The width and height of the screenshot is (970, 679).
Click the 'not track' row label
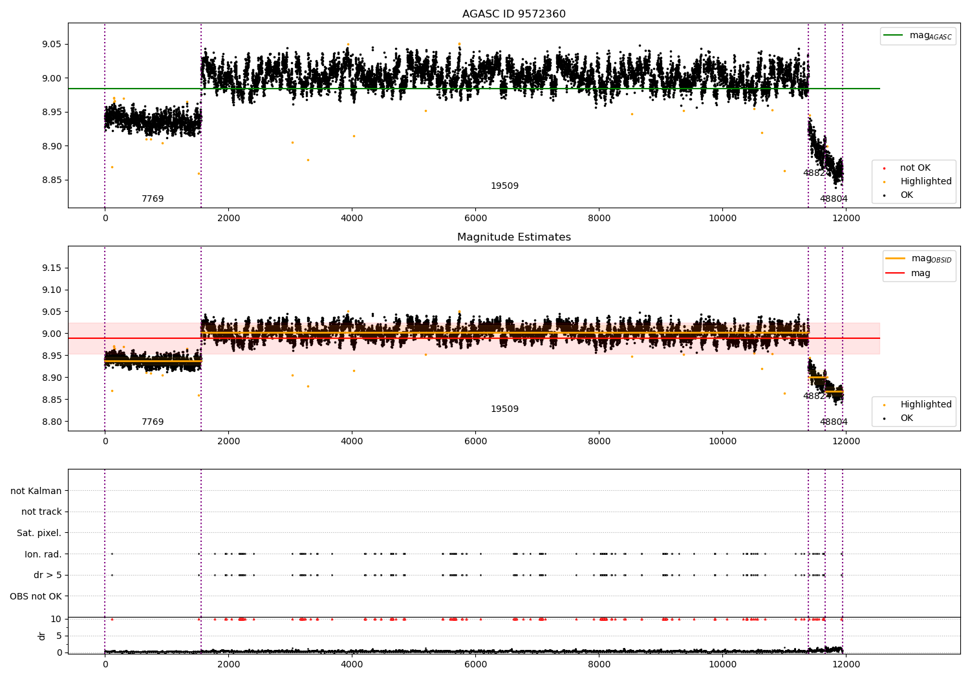point(41,512)
